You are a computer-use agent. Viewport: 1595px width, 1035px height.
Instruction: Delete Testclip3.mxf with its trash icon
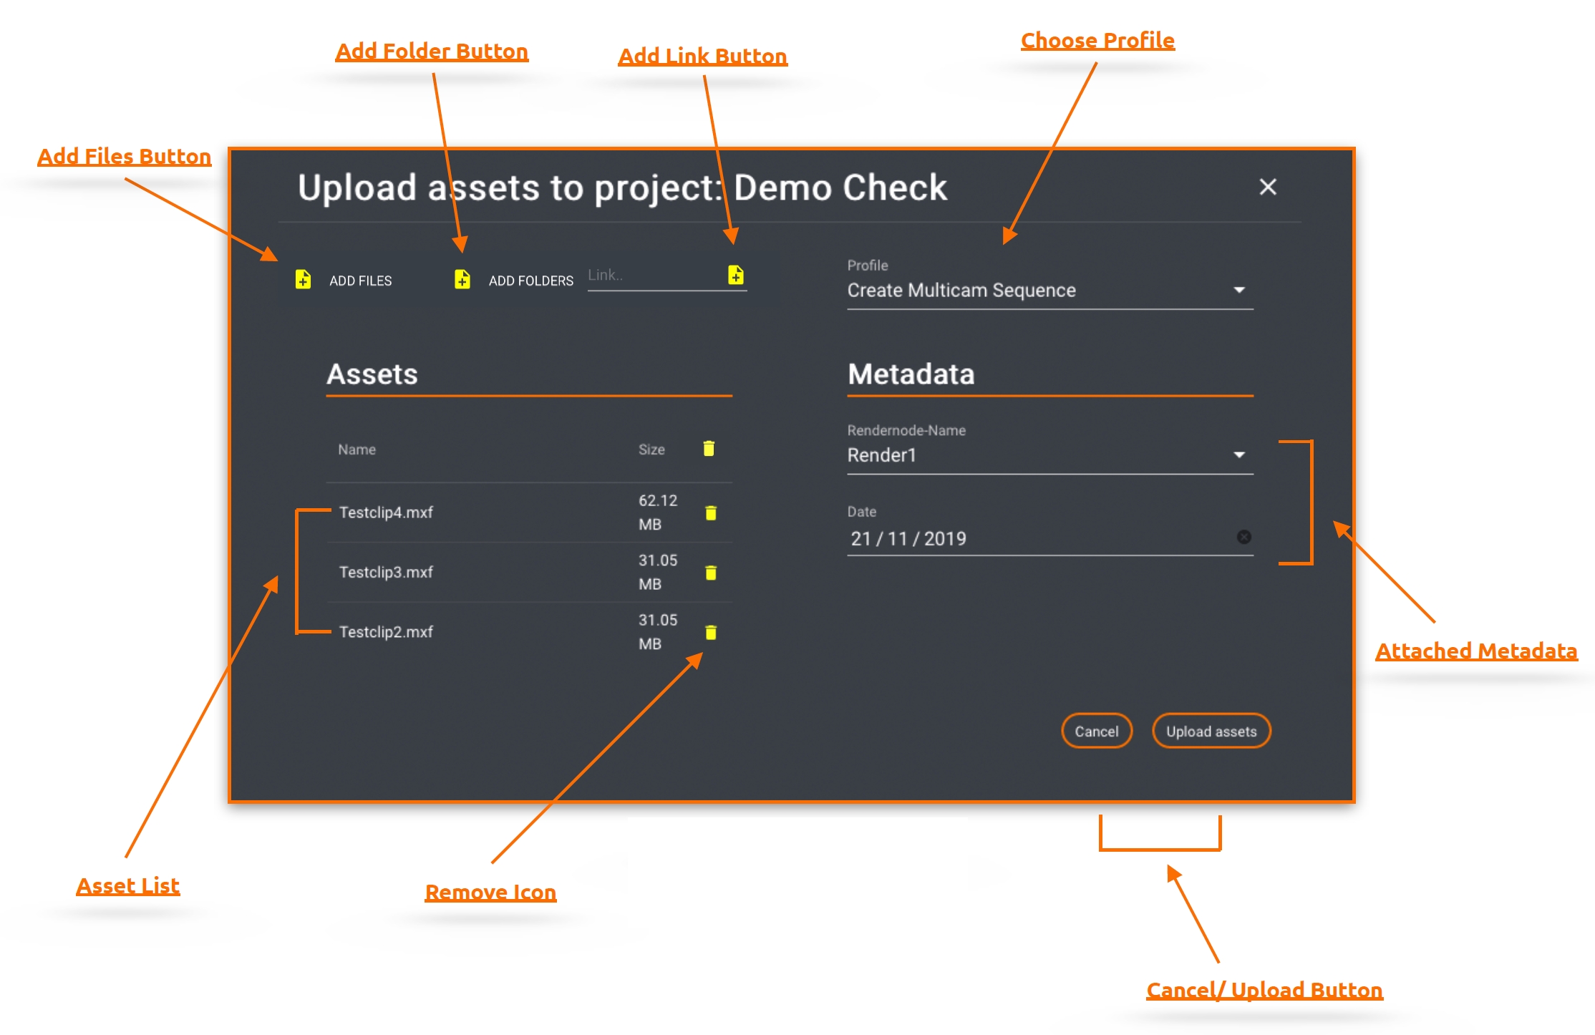tap(711, 573)
